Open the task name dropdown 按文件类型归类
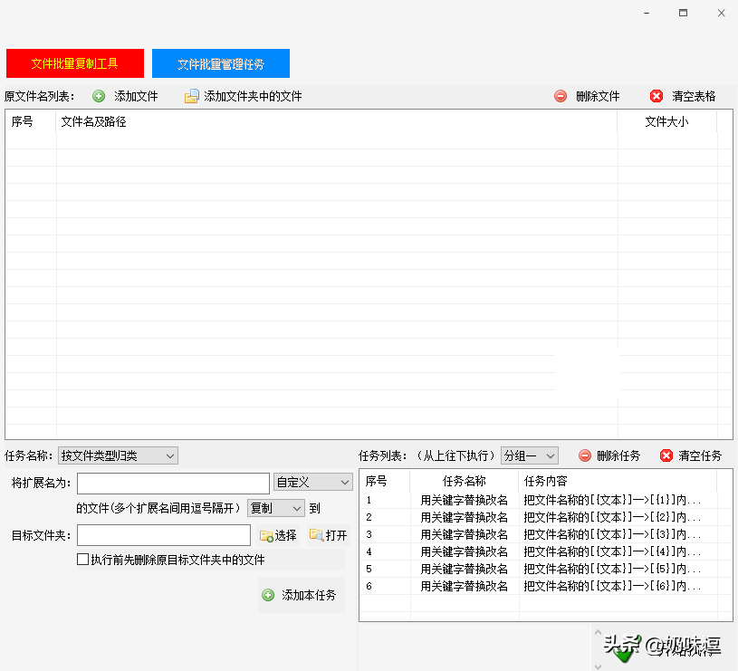738x671 pixels. [118, 455]
